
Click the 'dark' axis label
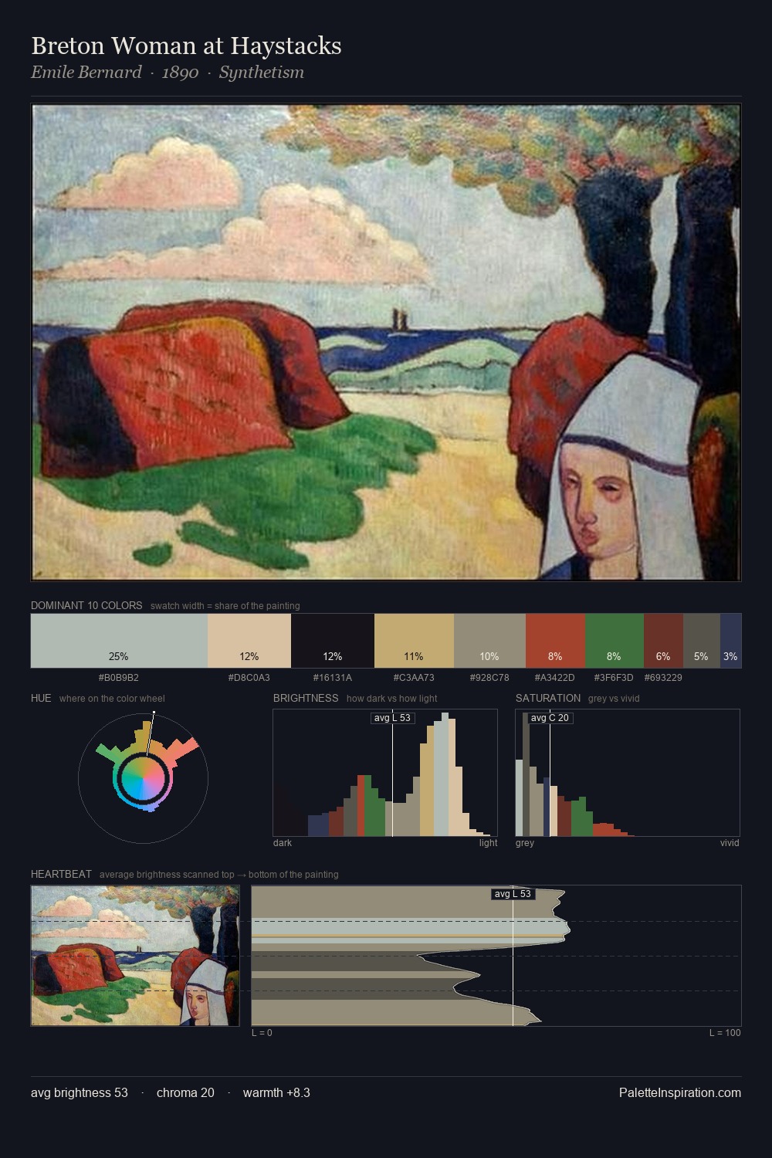pos(283,843)
